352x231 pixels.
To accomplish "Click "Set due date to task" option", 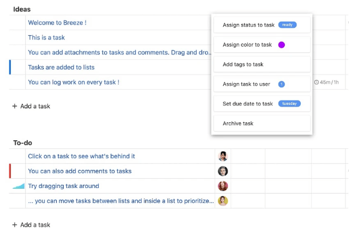I will click(248, 104).
